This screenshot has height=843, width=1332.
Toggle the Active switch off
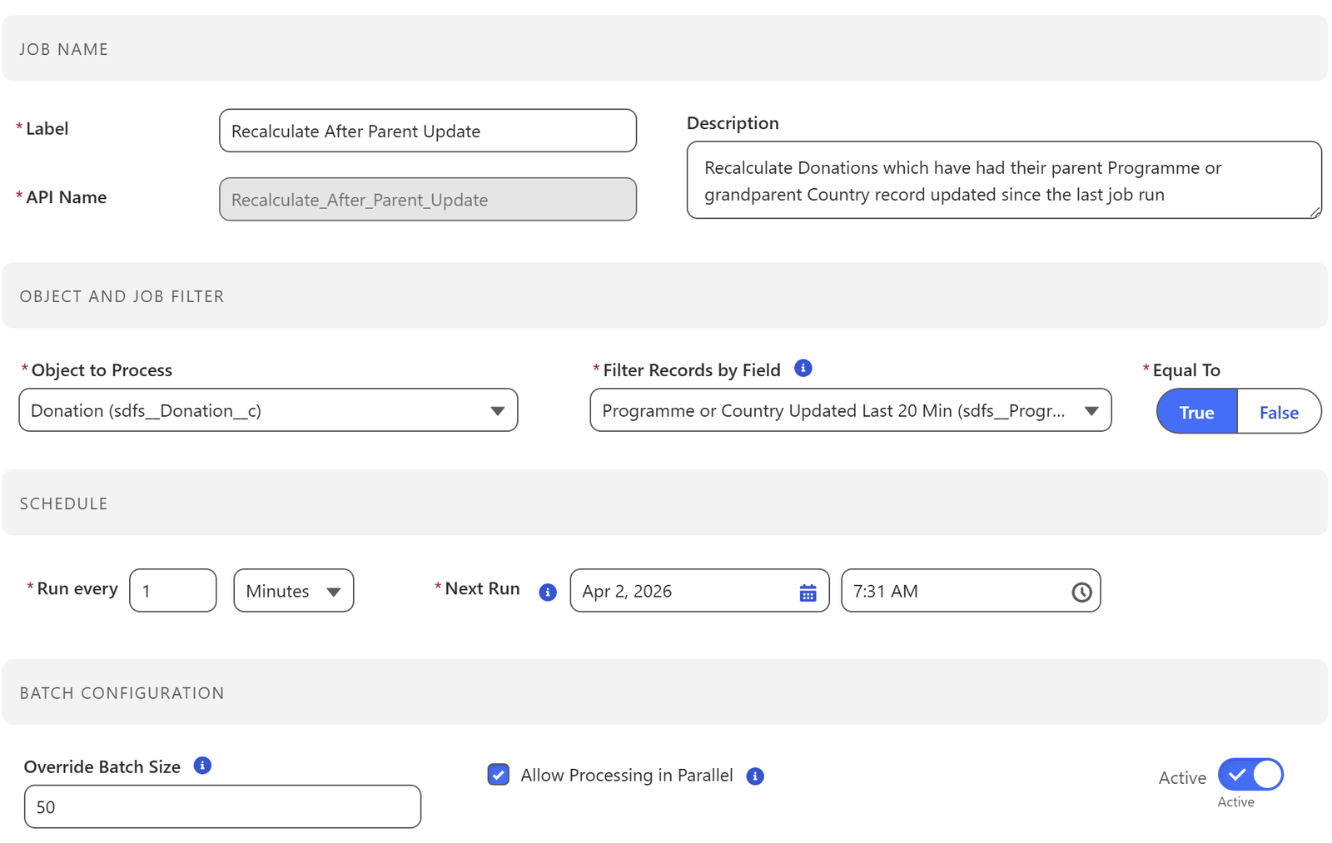(x=1250, y=775)
